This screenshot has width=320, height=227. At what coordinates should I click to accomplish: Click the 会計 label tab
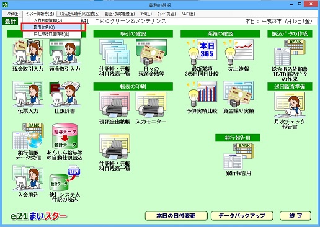10,21
